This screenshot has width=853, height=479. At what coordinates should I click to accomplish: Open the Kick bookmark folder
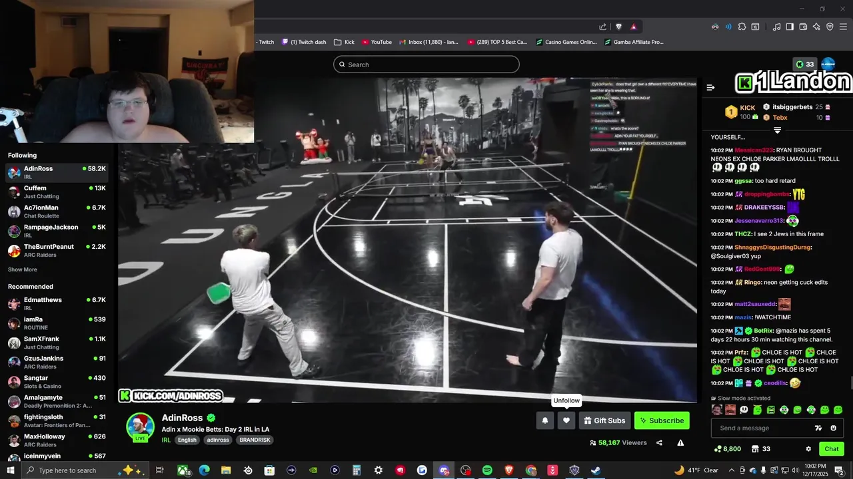coord(345,42)
